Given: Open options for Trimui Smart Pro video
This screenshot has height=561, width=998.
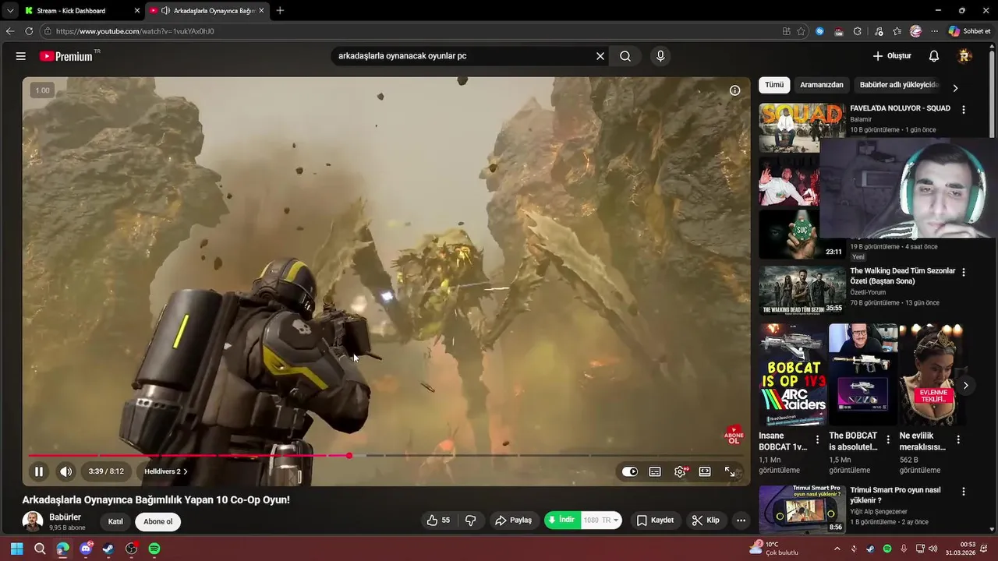Looking at the screenshot, I should click(x=964, y=492).
